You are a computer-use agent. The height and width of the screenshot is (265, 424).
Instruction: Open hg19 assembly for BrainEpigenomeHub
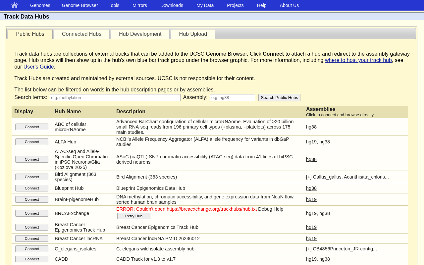(311, 199)
